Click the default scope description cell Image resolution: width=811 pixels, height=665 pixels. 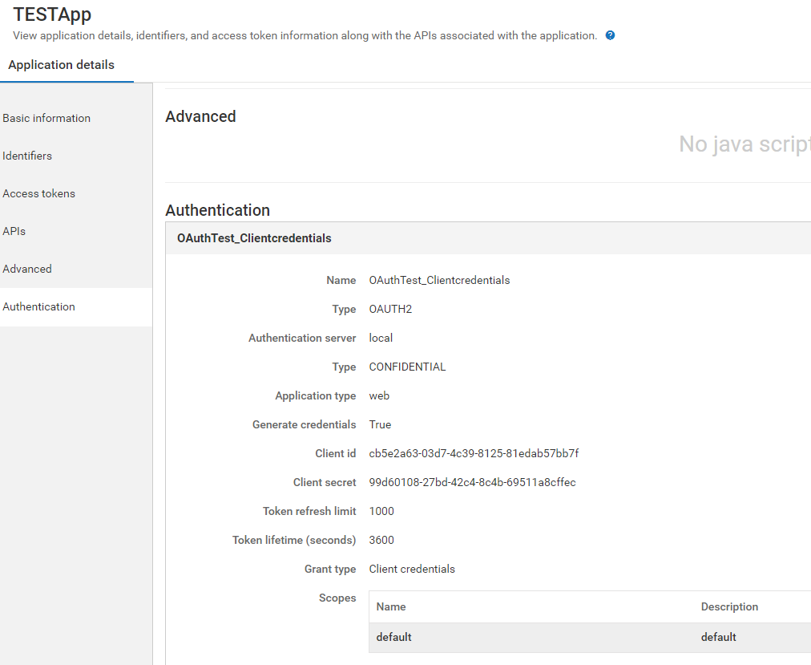click(718, 637)
